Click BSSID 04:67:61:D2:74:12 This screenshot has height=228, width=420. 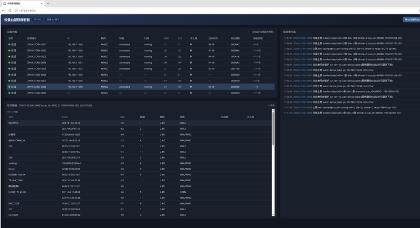(71, 123)
